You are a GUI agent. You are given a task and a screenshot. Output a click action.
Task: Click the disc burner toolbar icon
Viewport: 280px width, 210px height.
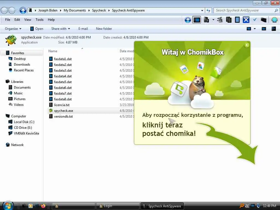(220, 20)
